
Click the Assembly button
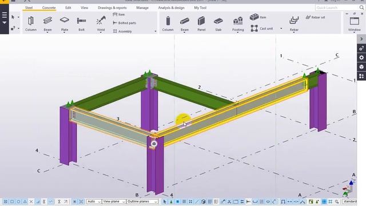click(122, 31)
